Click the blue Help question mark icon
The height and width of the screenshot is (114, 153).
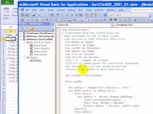coord(105,15)
